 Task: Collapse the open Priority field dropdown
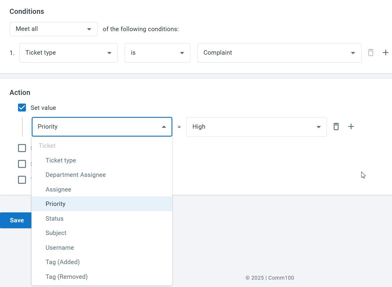(102, 127)
